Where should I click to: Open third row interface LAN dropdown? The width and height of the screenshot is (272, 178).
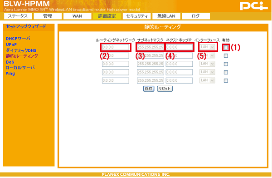coord(207,64)
